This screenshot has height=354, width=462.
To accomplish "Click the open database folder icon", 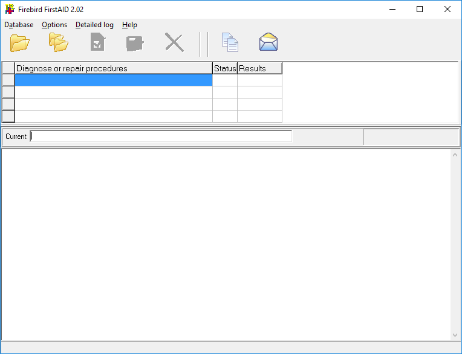I will 19,43.
